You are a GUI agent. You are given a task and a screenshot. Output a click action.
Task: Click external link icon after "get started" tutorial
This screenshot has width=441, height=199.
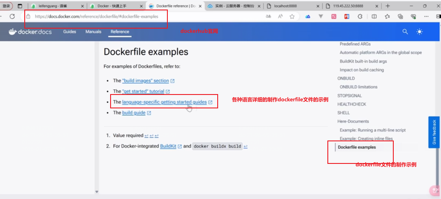pos(168,91)
